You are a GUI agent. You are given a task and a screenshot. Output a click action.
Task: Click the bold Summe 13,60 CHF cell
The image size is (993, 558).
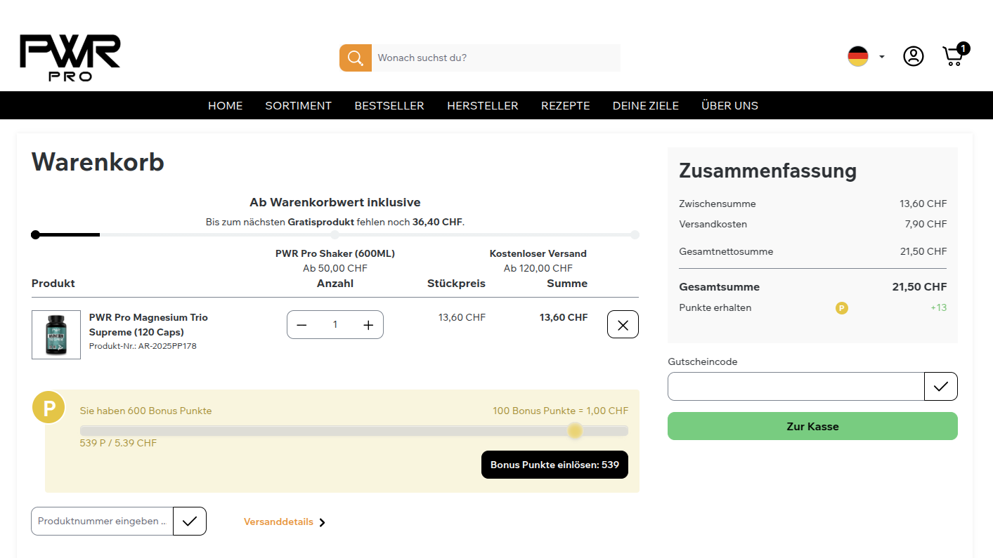564,317
